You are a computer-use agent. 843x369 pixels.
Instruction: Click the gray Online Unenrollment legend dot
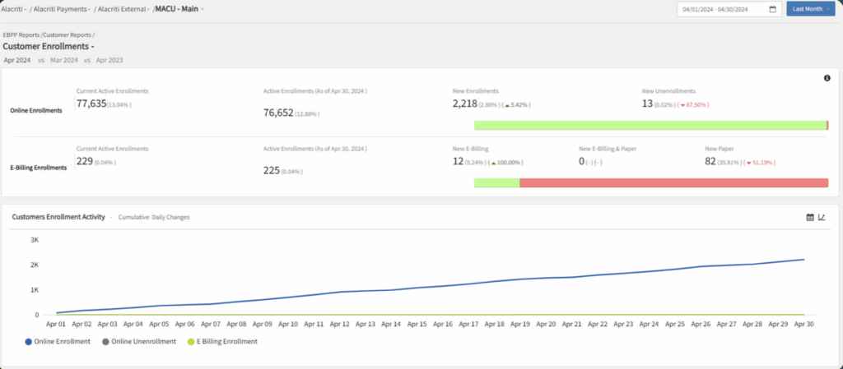click(x=105, y=341)
